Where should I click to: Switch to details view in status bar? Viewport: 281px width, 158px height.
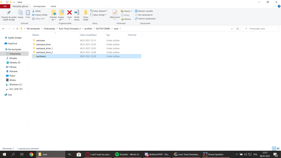(x=274, y=148)
